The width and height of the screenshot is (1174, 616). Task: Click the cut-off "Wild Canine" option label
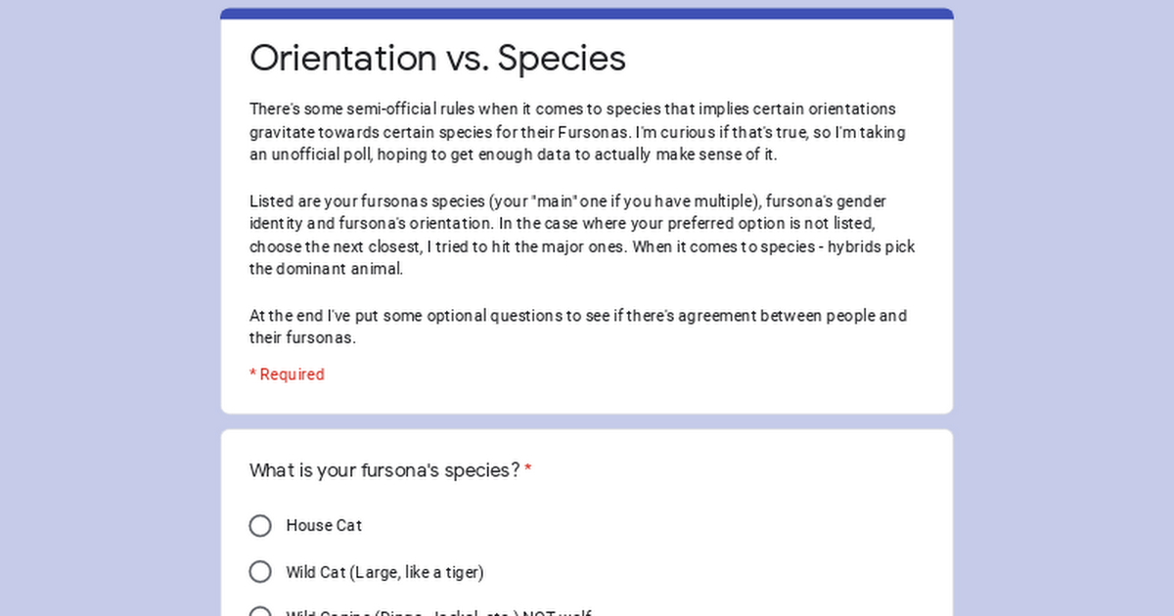pyautogui.click(x=438, y=613)
